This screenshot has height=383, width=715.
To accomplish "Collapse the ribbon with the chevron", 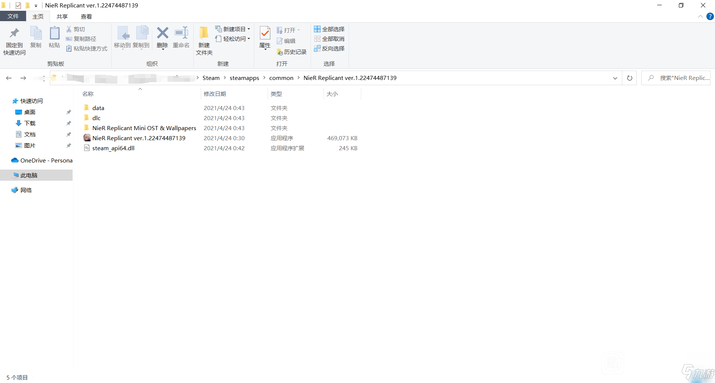I will pos(700,16).
